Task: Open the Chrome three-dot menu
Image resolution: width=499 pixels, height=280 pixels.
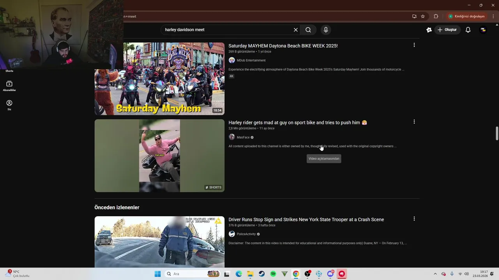Action: (494, 16)
